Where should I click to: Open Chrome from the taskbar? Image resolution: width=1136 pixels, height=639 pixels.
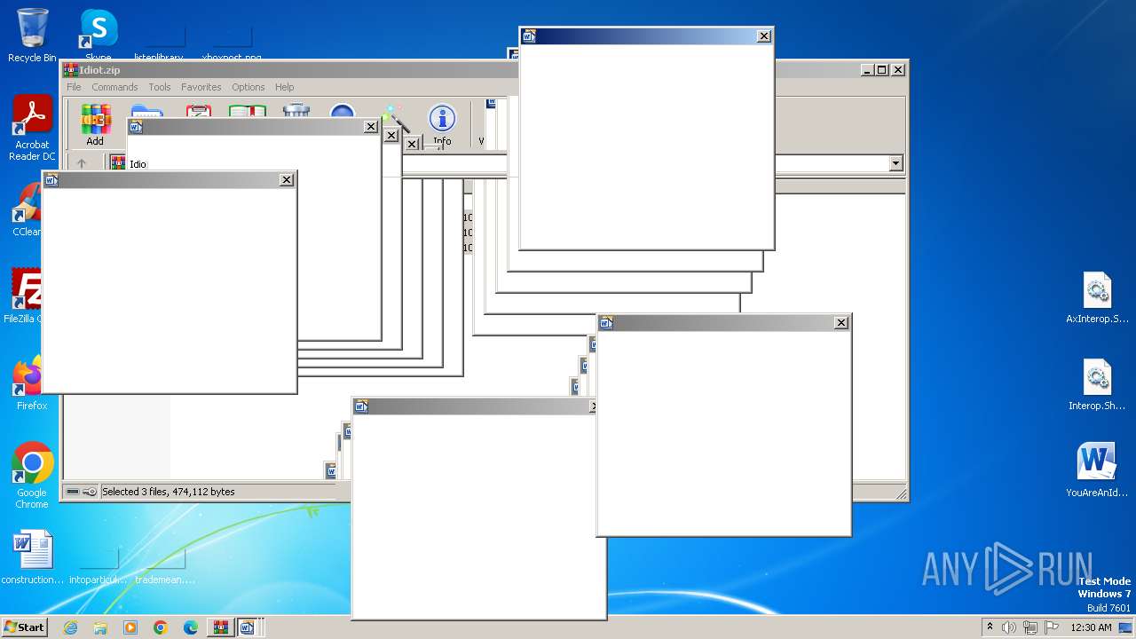click(161, 627)
